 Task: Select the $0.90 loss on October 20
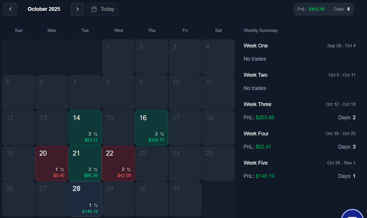point(59,176)
